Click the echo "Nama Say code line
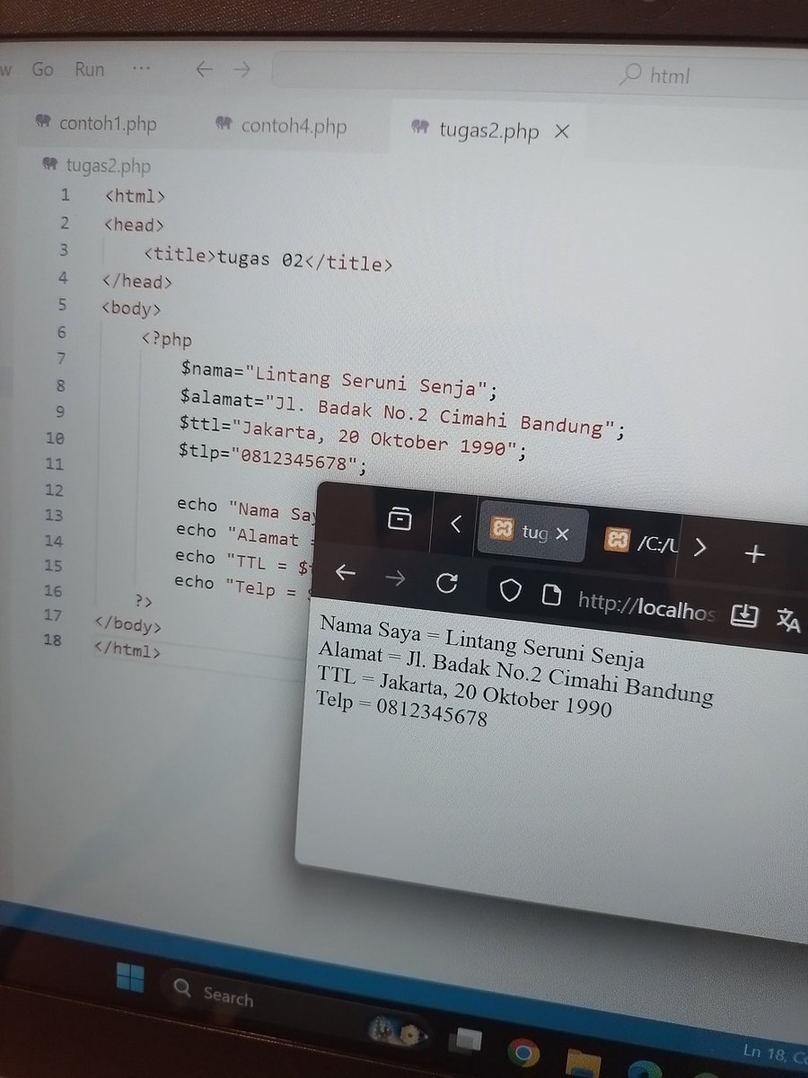Screen dimensions: 808x1078 [246, 509]
